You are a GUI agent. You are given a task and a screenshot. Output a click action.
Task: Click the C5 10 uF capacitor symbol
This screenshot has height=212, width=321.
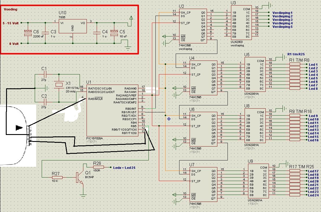pyautogui.click(x=114, y=33)
